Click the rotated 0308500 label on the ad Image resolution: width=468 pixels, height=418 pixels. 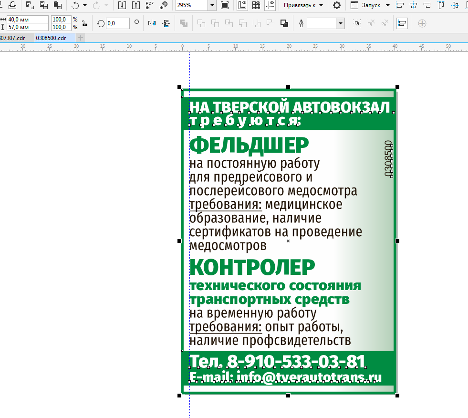388,158
